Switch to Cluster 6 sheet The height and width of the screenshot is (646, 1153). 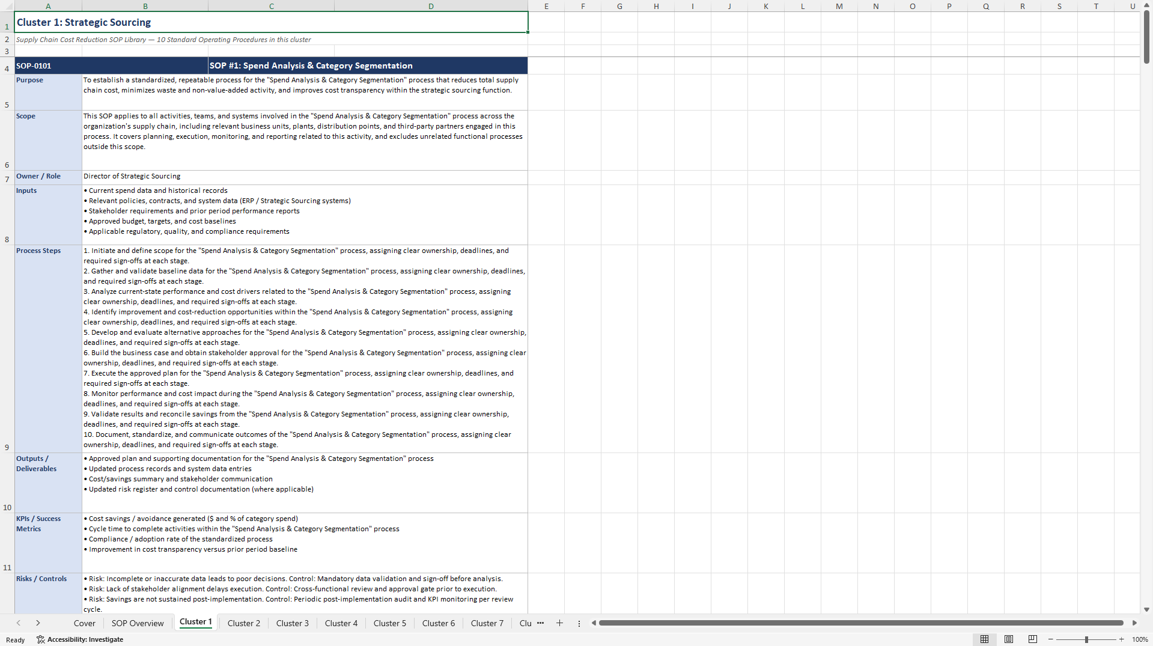(439, 623)
